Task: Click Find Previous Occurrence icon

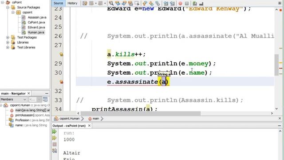Action: click(118, 3)
